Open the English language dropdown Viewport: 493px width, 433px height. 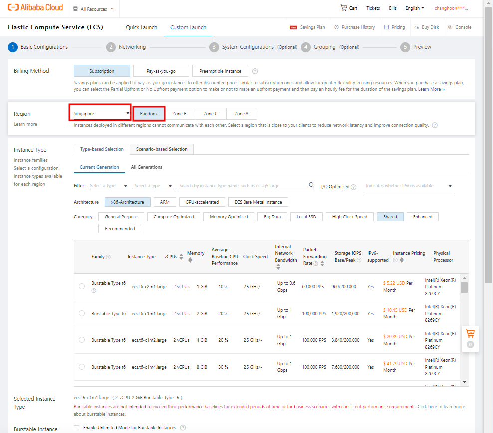(x=414, y=8)
